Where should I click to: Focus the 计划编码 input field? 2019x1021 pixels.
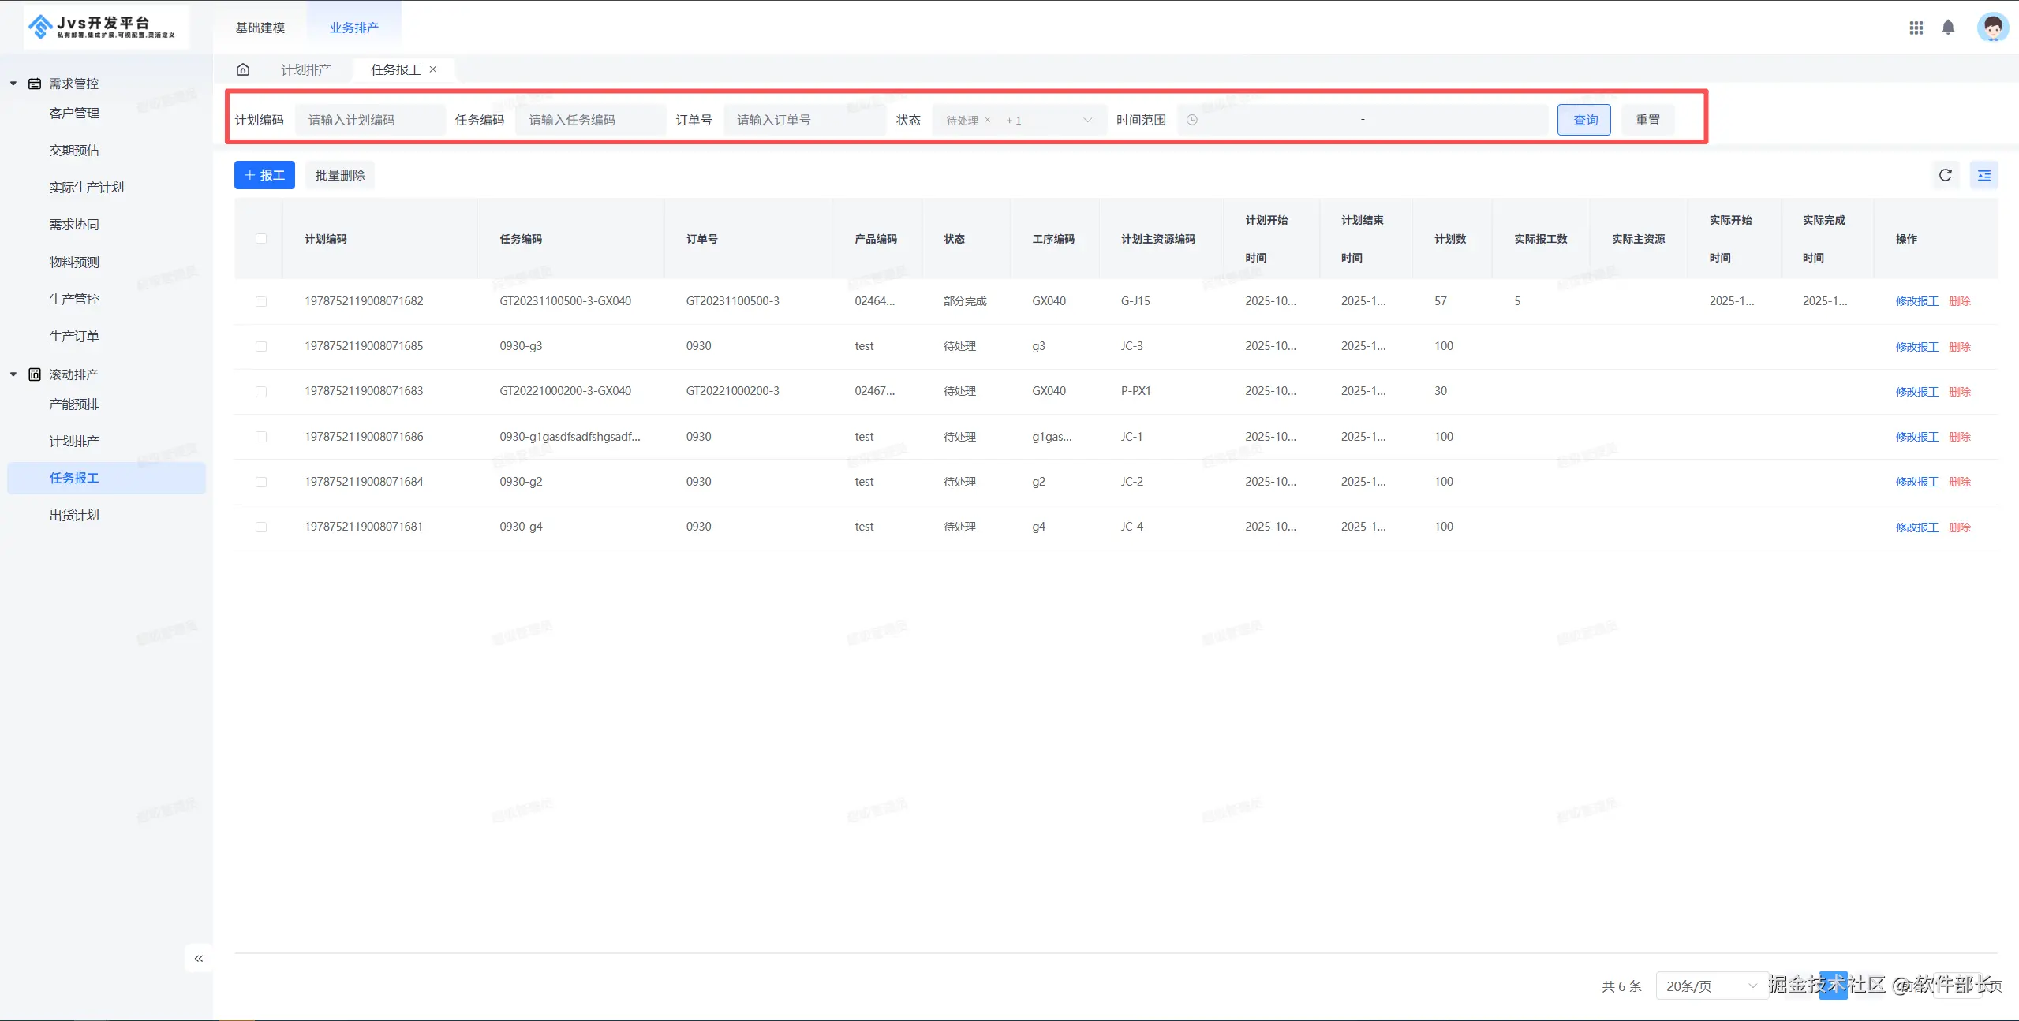pyautogui.click(x=369, y=120)
